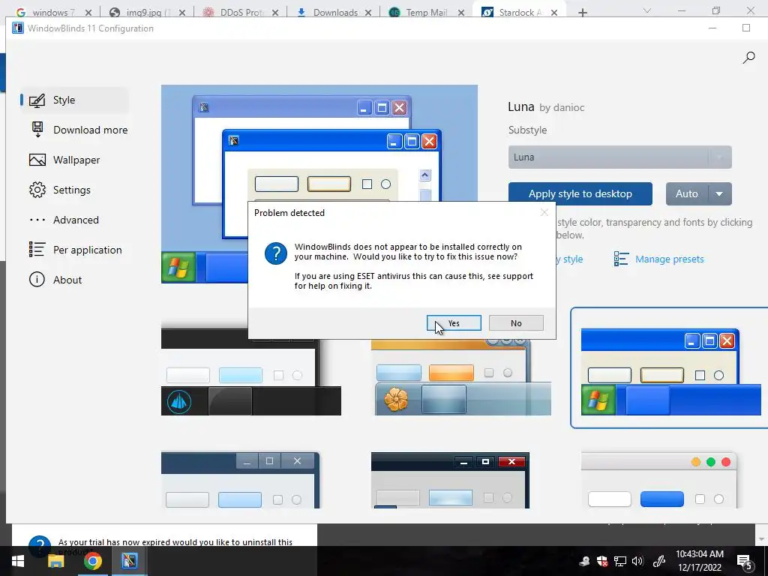Image resolution: width=768 pixels, height=576 pixels.
Task: Click Yes in Problem detected dialog
Action: (454, 323)
